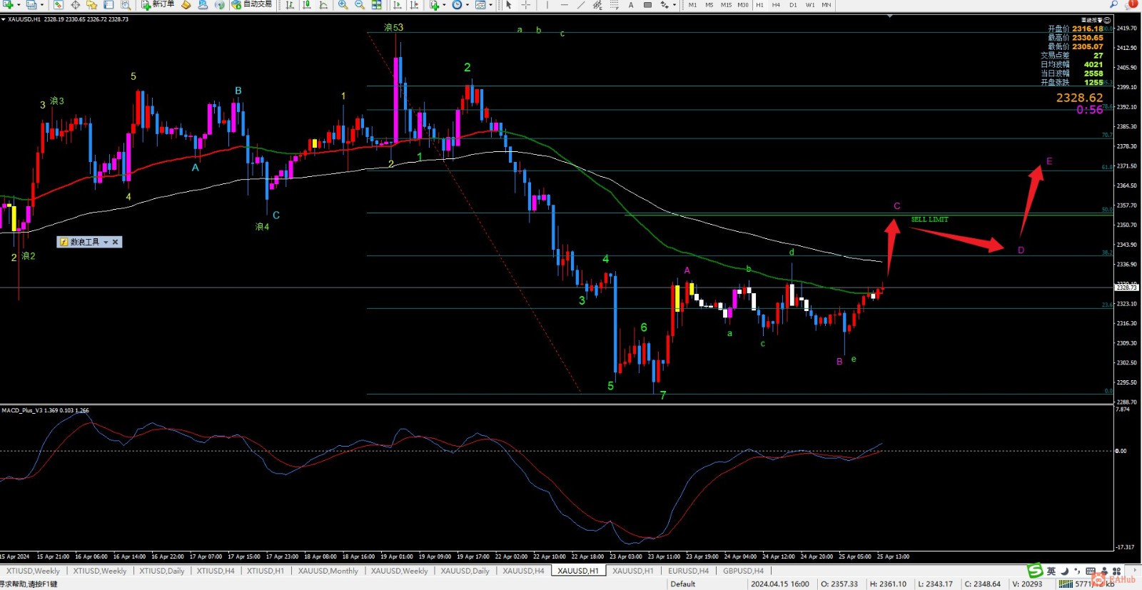Zoom out on the chart
The width and height of the screenshot is (1142, 590).
tap(360, 5)
